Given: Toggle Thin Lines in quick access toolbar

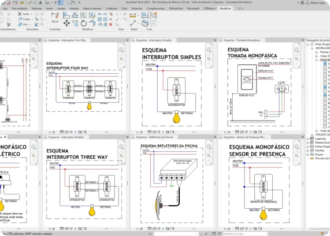Looking at the screenshot, I should pos(60,3).
